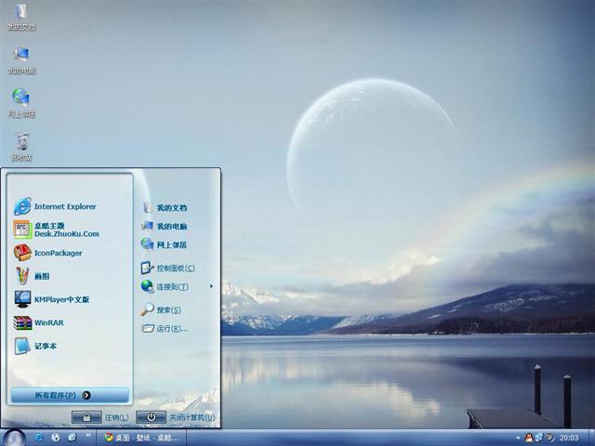The width and height of the screenshot is (595, 446).
Task: Click the 注销(L) log off lock button
Action: pos(86,417)
